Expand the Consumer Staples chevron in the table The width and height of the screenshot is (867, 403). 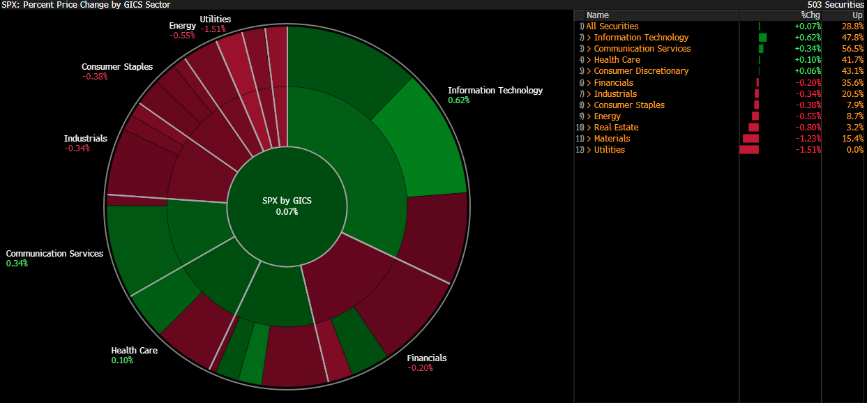(x=589, y=105)
